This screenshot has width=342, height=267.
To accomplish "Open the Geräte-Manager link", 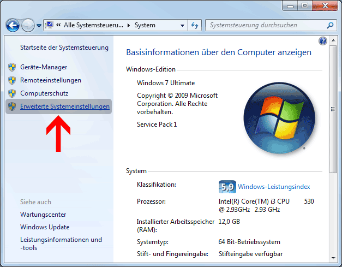I will point(44,67).
